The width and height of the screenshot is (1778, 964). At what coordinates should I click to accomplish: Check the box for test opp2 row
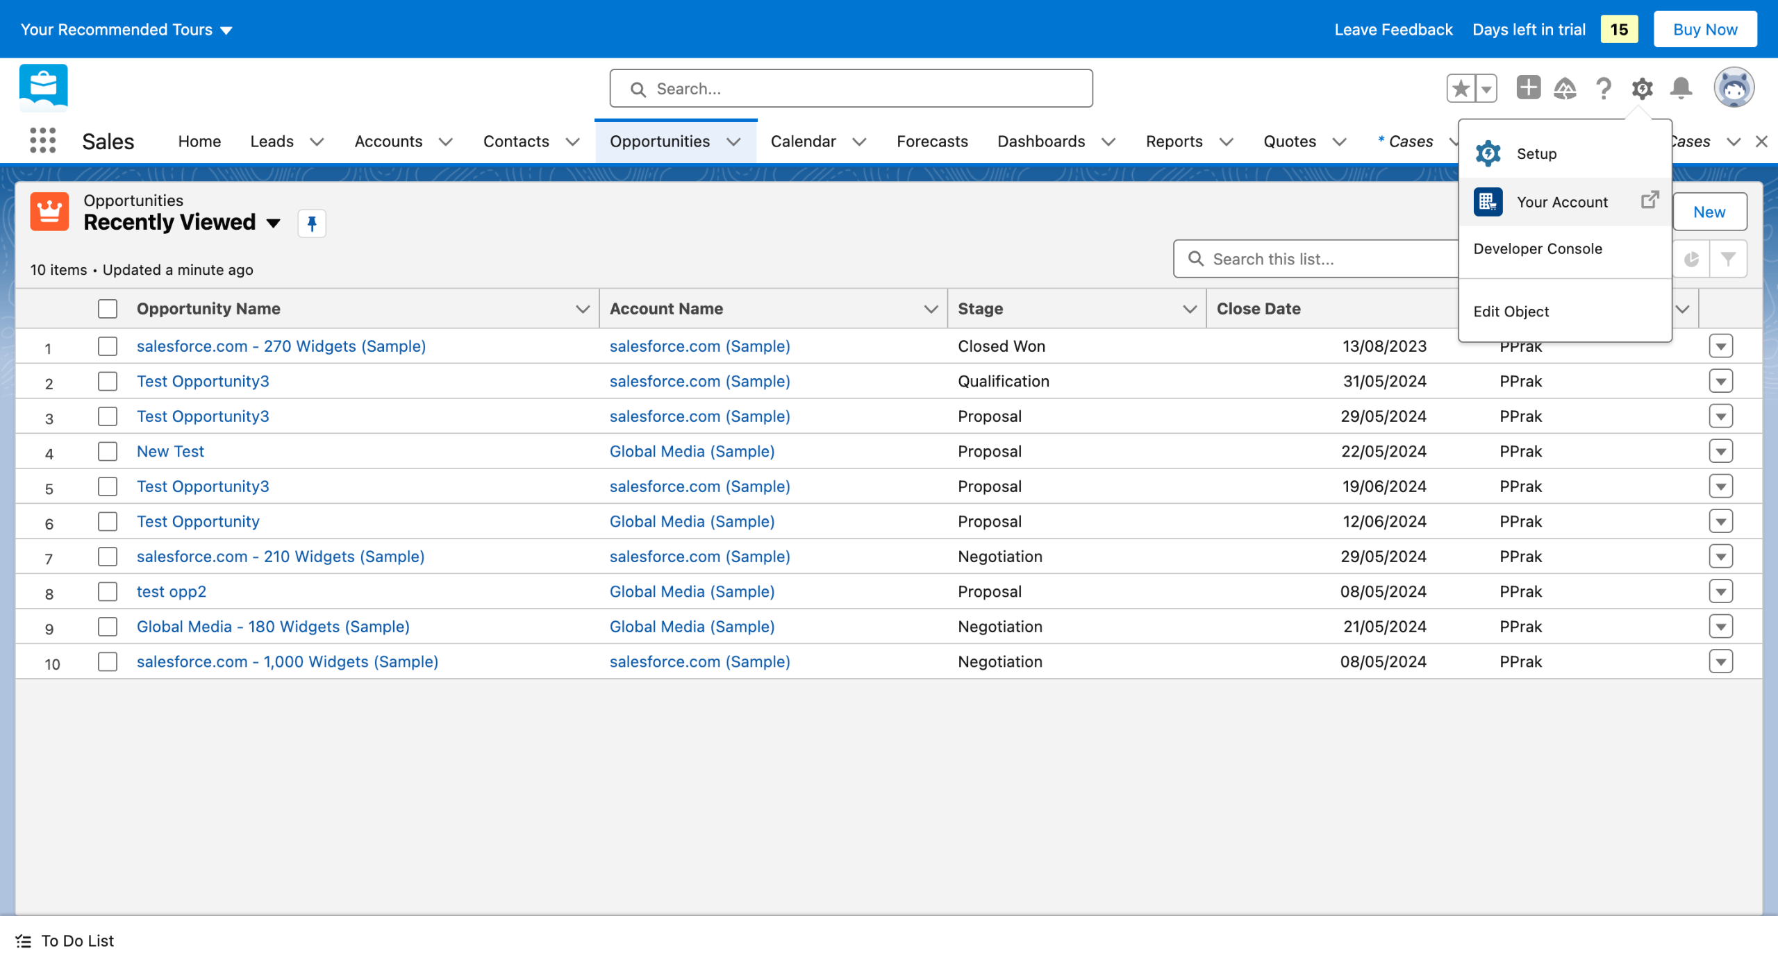108,591
